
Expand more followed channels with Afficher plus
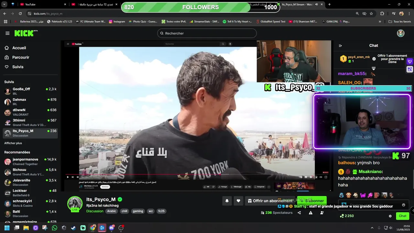[x=13, y=143]
